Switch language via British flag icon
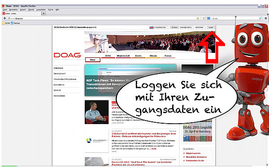 pyautogui.click(x=152, y=27)
